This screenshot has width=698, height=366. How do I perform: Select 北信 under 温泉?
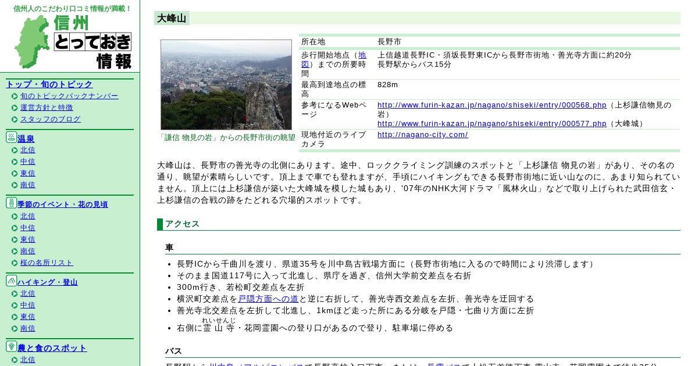click(x=28, y=150)
